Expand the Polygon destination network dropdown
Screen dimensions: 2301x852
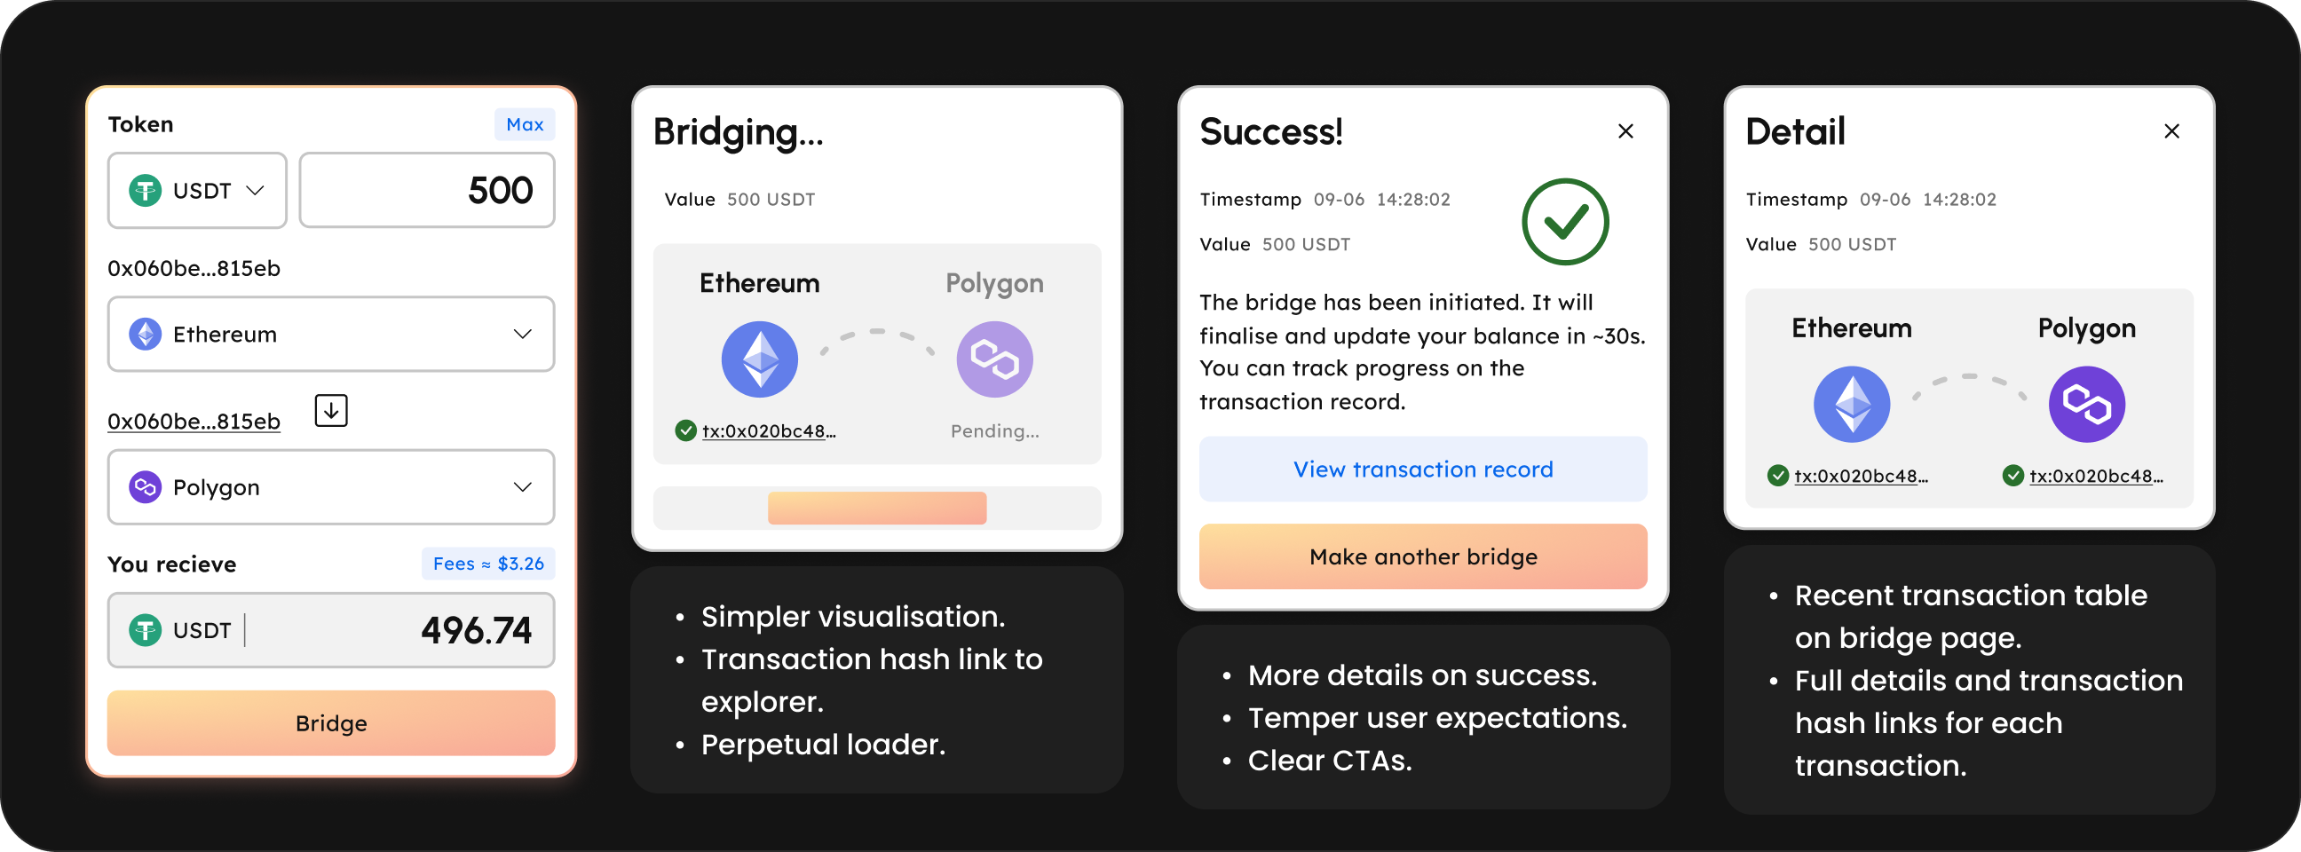330,486
